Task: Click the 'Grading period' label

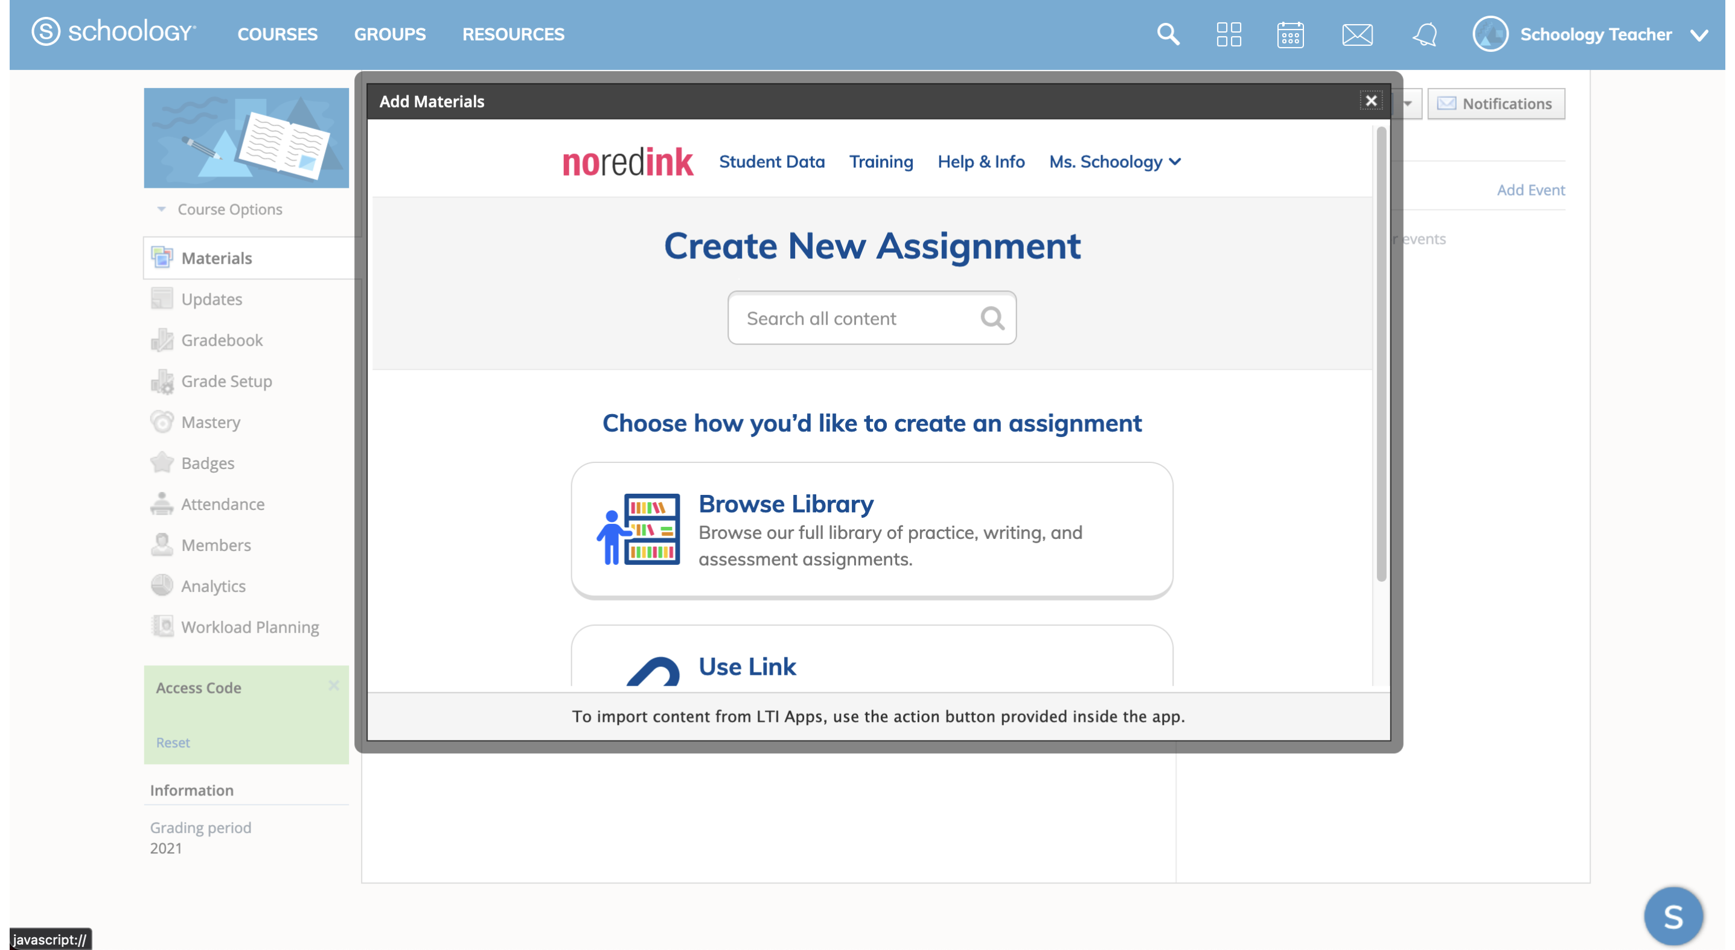Action: (x=200, y=827)
